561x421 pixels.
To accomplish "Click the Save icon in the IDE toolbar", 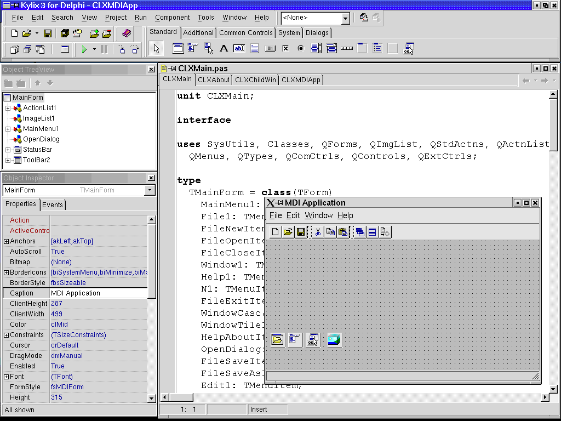I will point(48,33).
